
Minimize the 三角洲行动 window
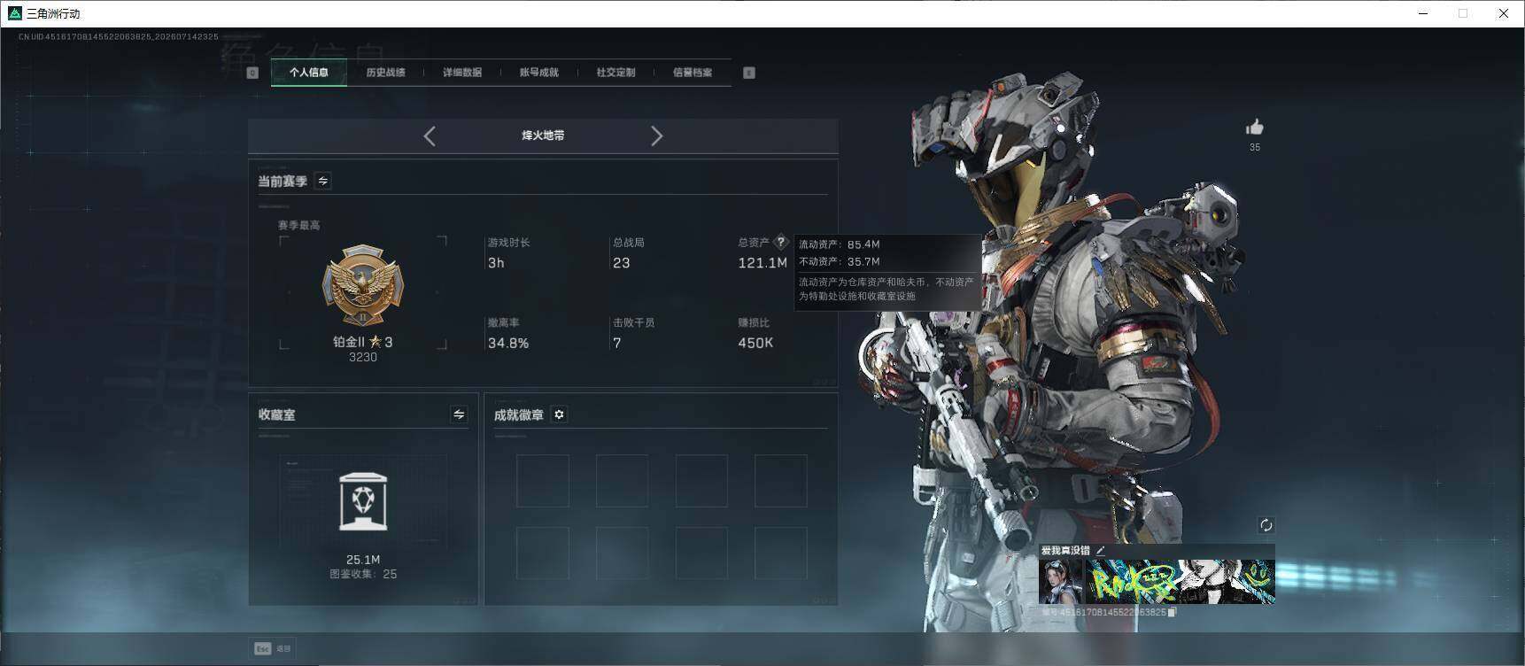click(1424, 13)
